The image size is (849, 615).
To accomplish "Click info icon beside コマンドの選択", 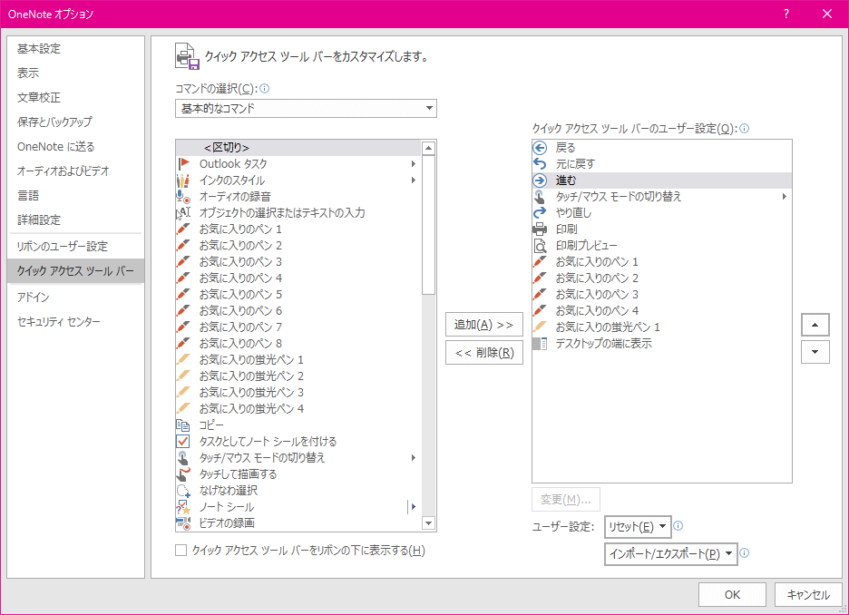I will click(265, 88).
